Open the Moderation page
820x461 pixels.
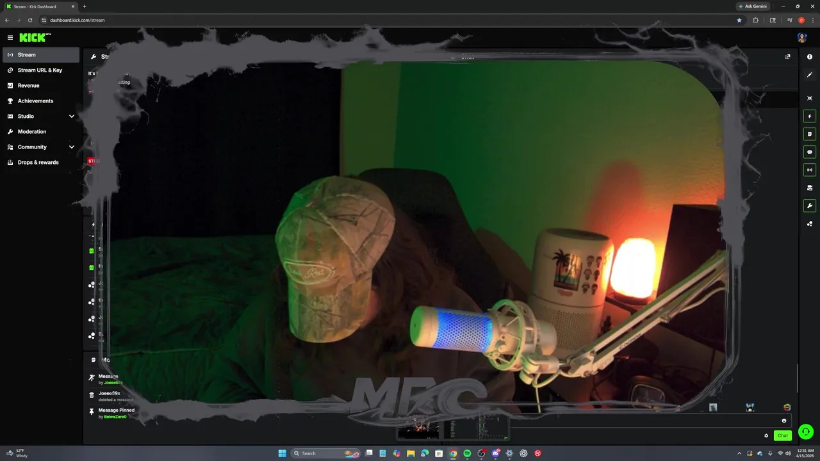tap(41, 132)
